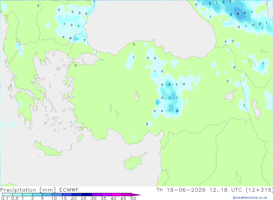Select the 2–5 mm legend color swatch
273x200 pixels.
coord(37,195)
